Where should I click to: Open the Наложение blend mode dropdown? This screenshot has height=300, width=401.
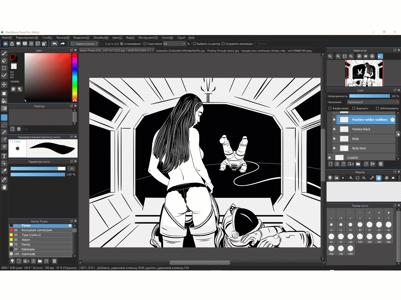373,102
